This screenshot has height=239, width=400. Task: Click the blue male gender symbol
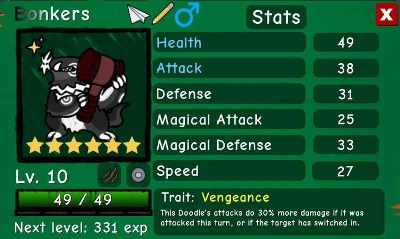(186, 14)
